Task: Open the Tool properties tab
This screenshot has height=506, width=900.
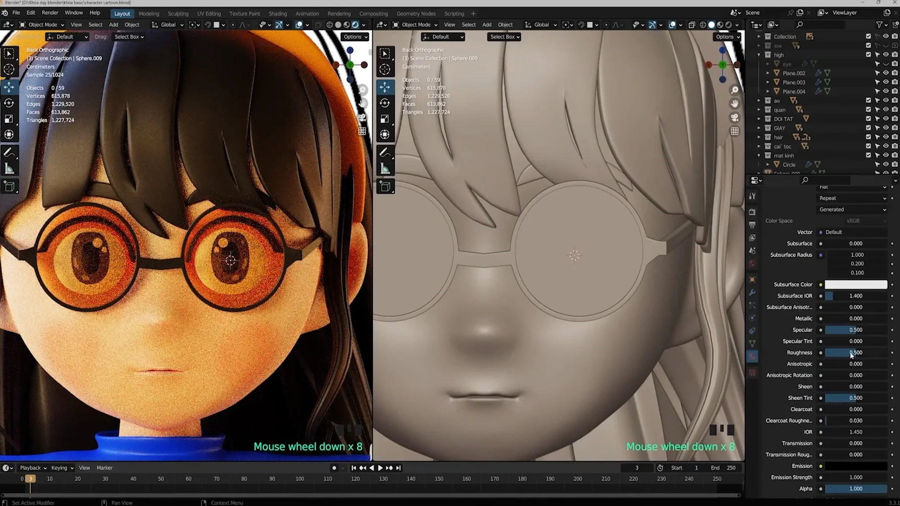Action: 752,196
